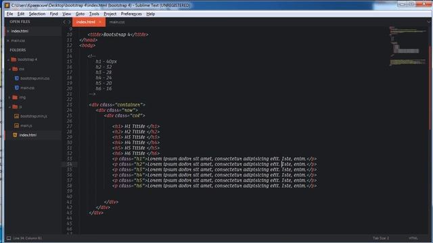Click the FOLDERS sidebar heading
This screenshot has height=243, width=433.
[18, 50]
